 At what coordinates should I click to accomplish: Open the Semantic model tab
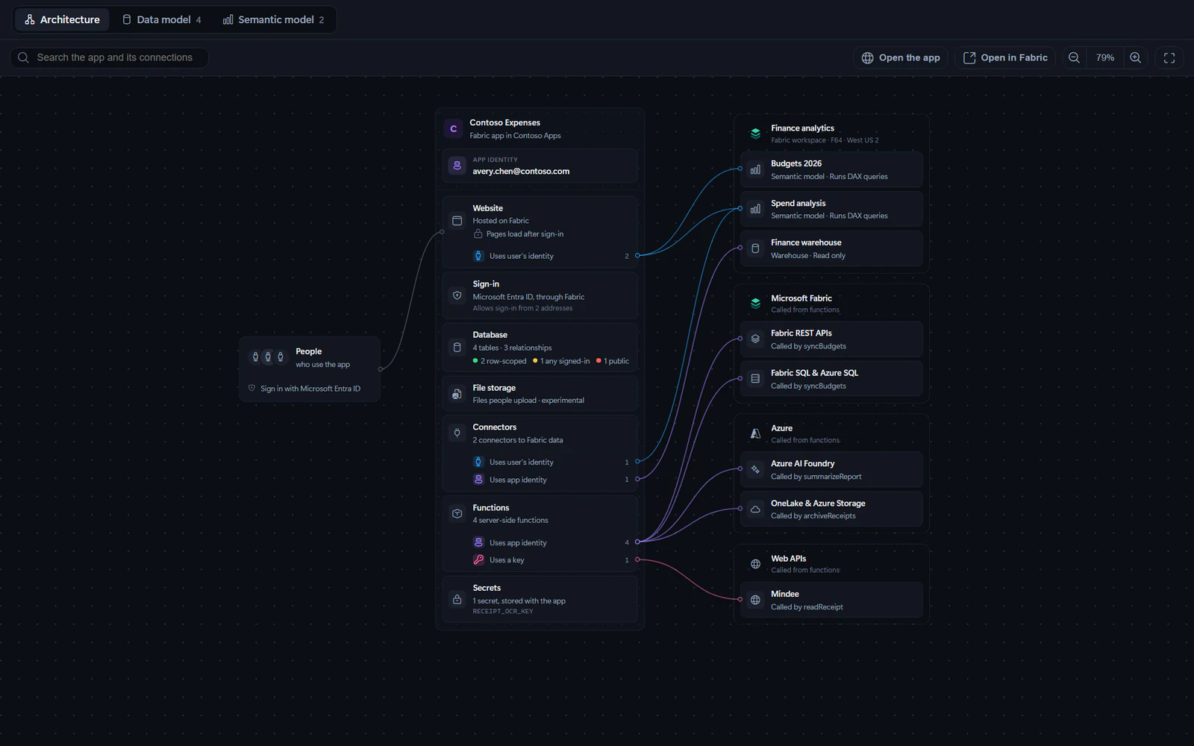[274, 19]
